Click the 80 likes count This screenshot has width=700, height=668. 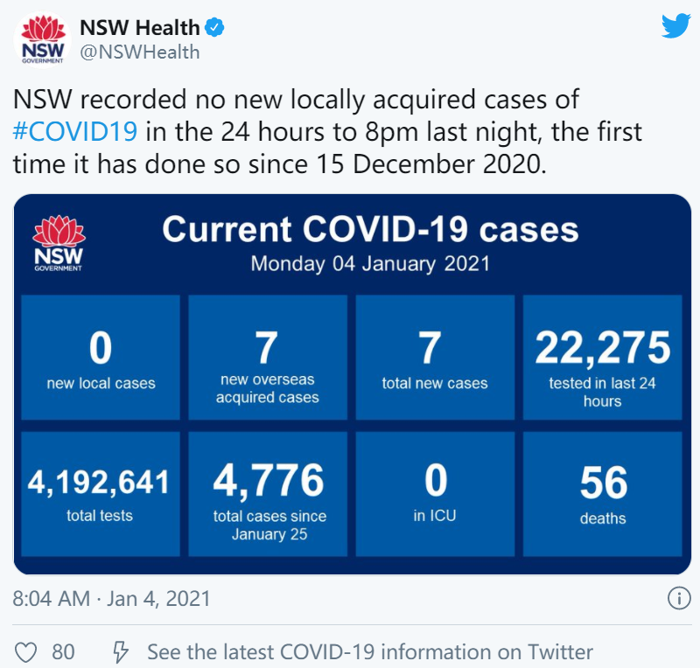pyautogui.click(x=63, y=652)
